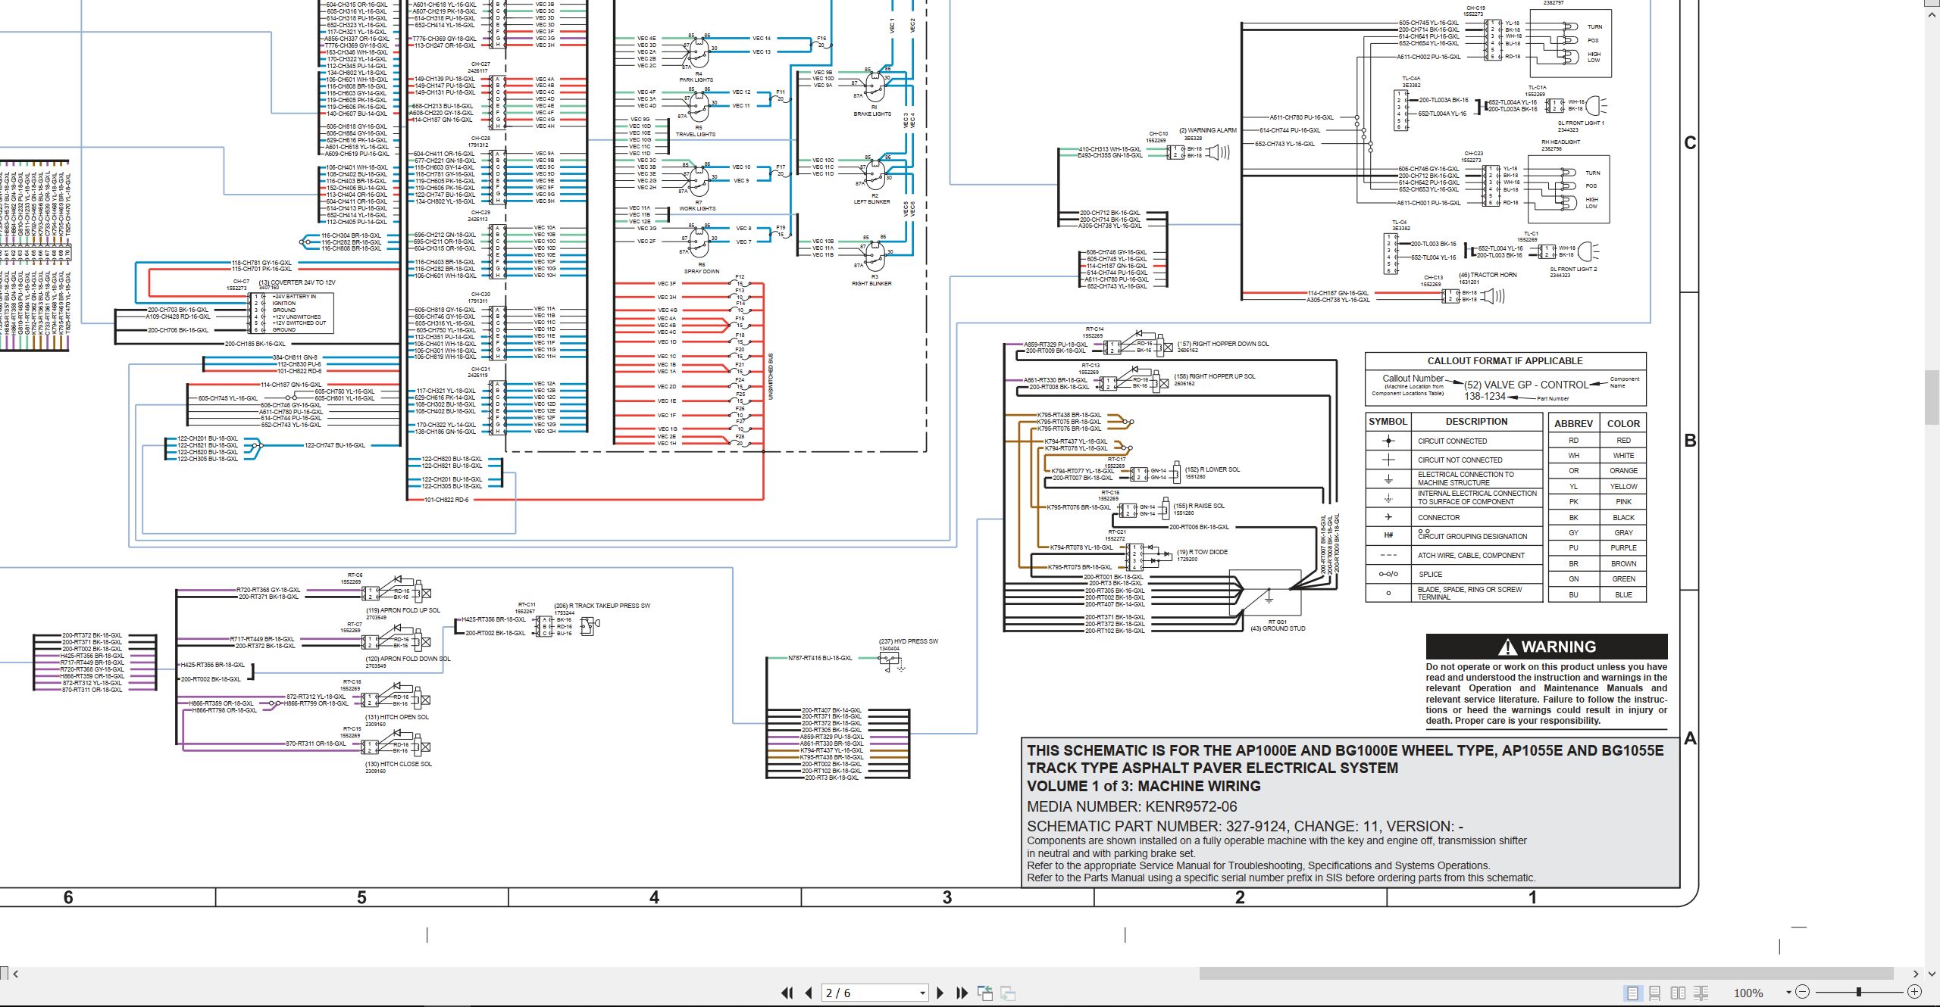Click the '(2) WARNING ALARM' label
The height and width of the screenshot is (1007, 1940).
click(1207, 130)
